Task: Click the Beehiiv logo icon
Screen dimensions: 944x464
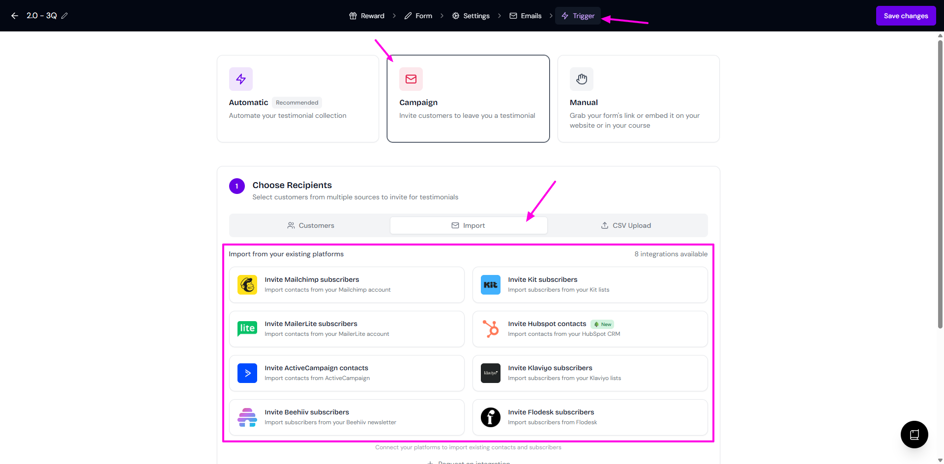Action: 247,417
